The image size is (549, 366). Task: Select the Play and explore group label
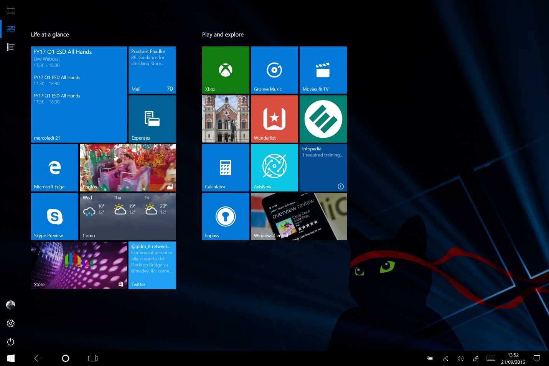click(x=223, y=35)
